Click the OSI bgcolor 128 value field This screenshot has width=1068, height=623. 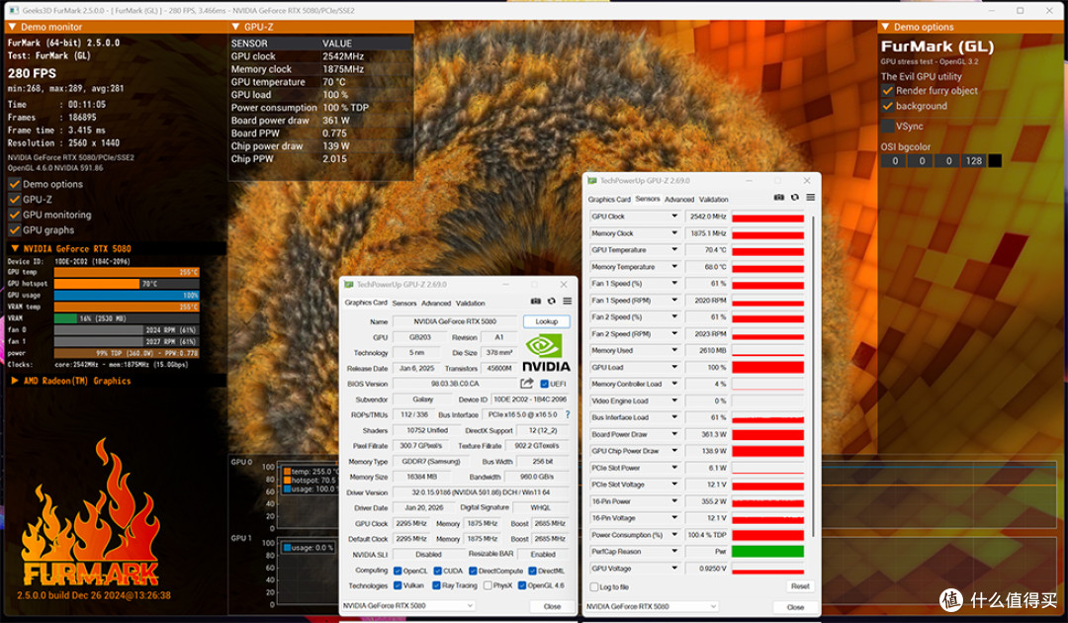[973, 160]
